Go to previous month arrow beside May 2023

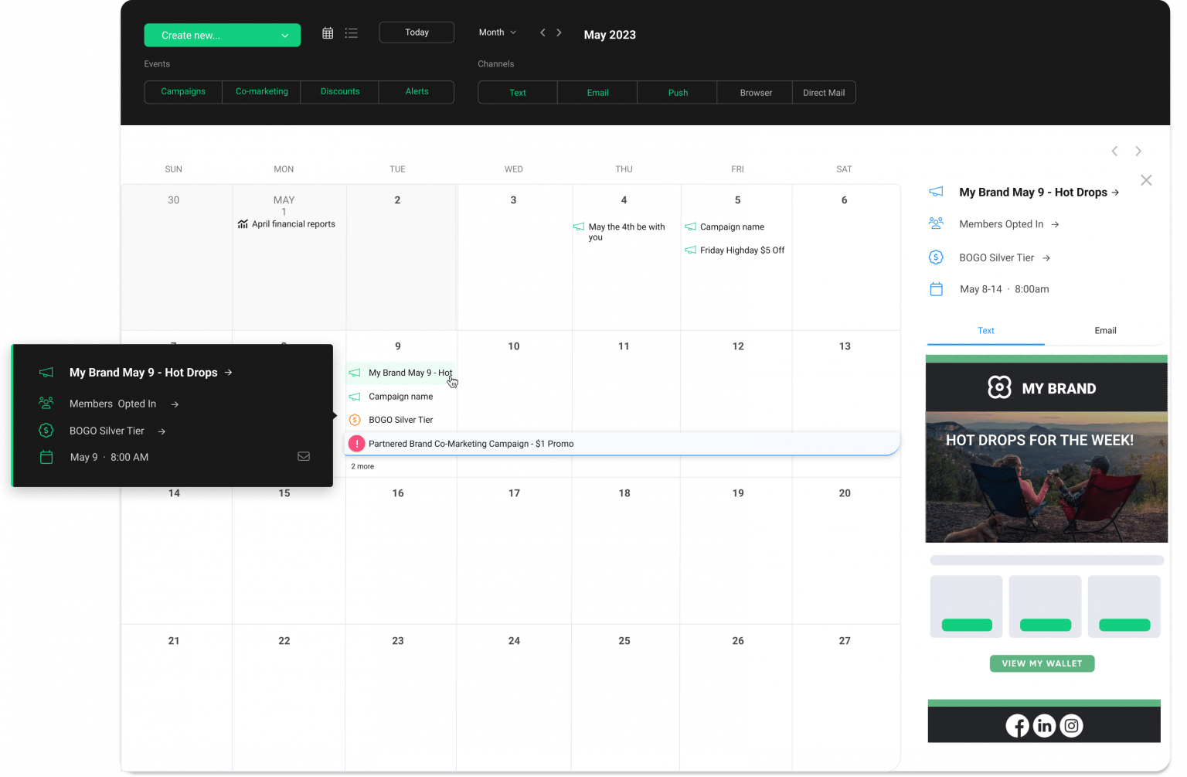(x=542, y=32)
